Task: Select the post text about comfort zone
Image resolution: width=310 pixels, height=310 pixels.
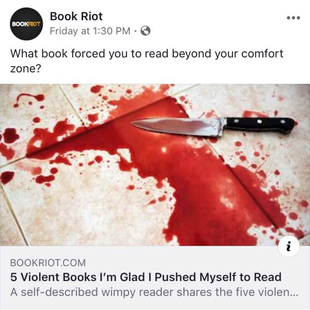Action: (146, 61)
